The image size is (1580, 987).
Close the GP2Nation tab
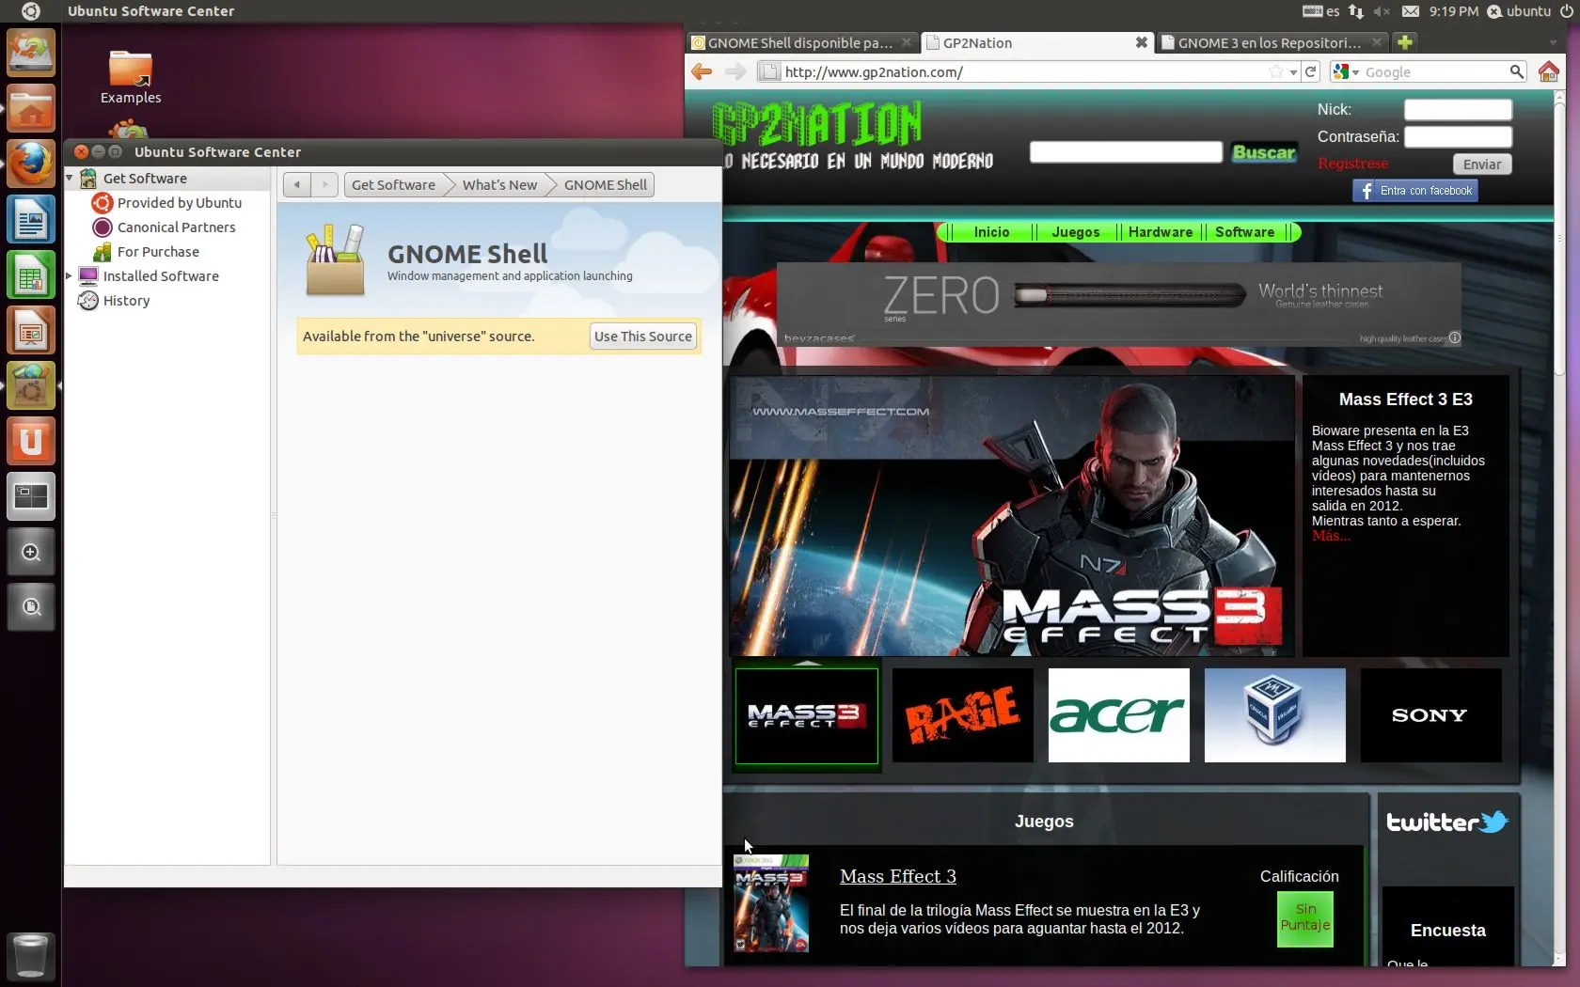click(1141, 42)
